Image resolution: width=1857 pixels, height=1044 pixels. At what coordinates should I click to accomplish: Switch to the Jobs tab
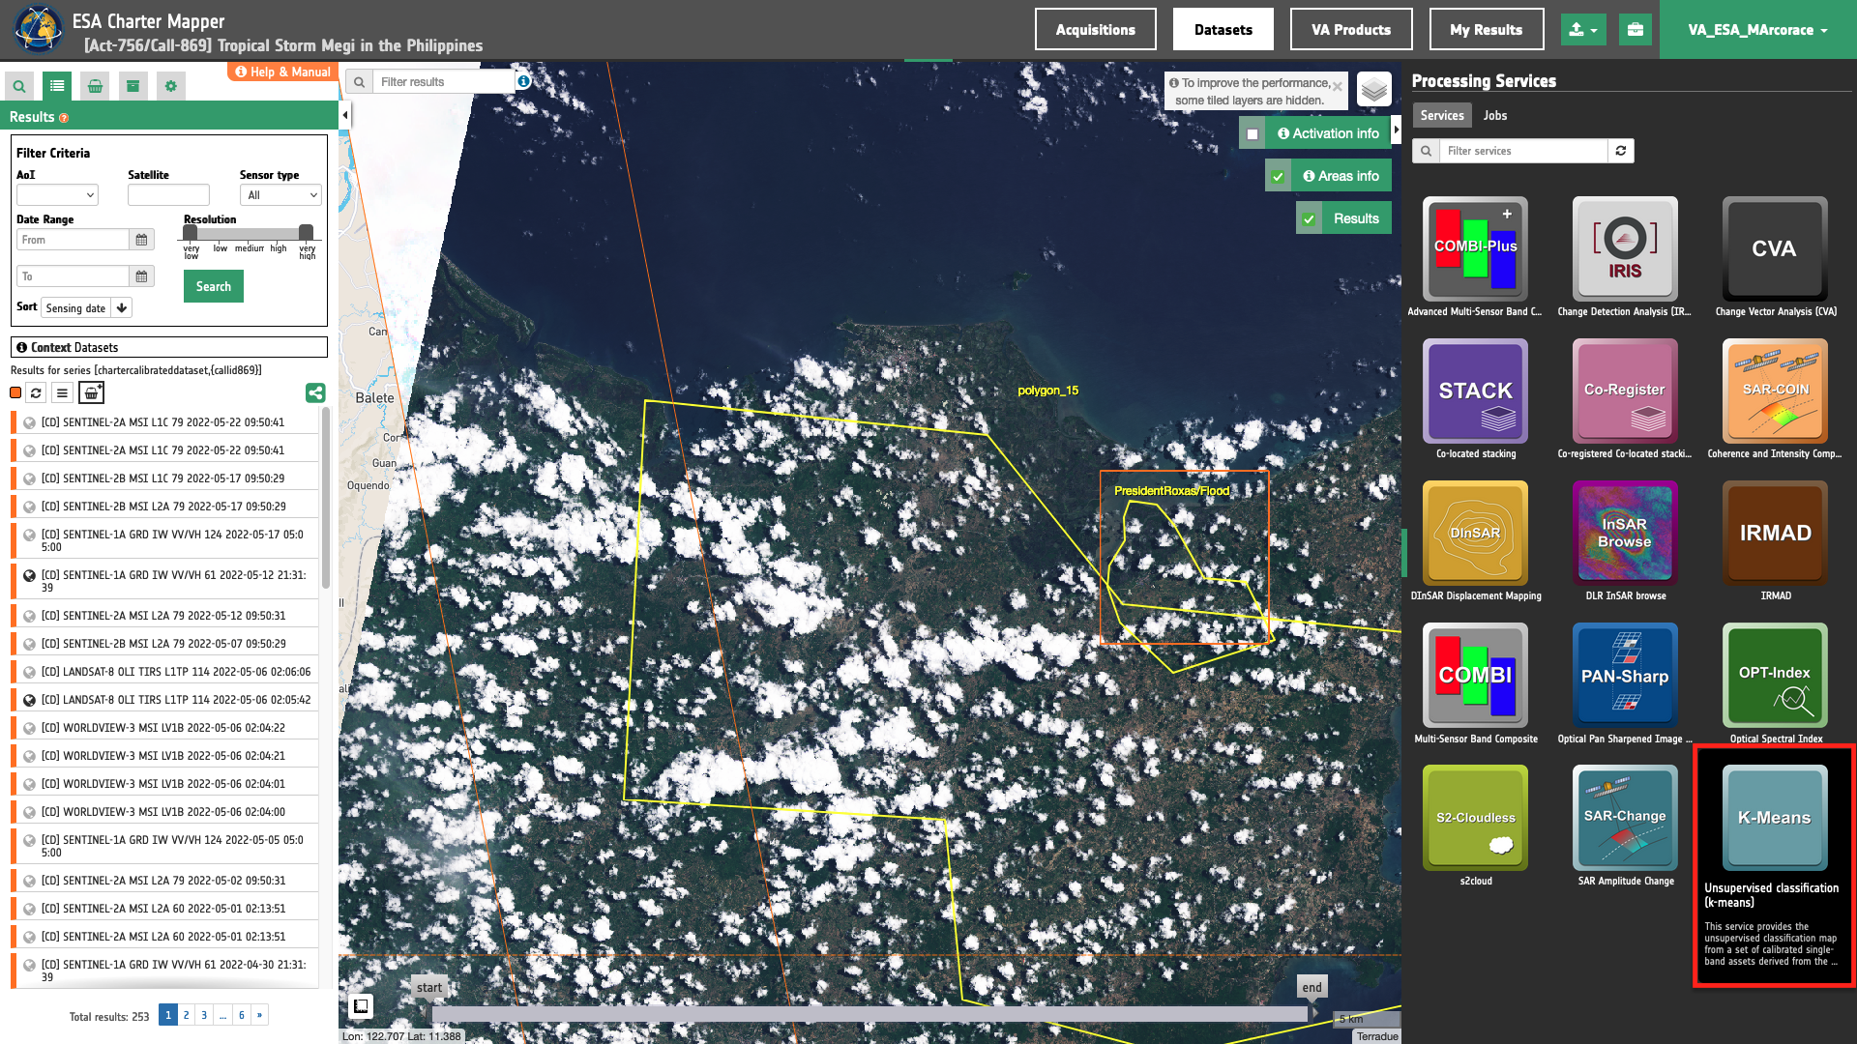(1495, 115)
